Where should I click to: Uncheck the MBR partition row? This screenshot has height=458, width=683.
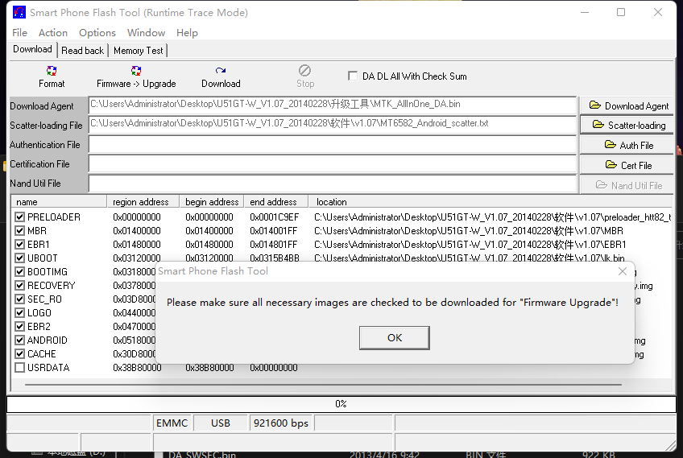click(20, 231)
